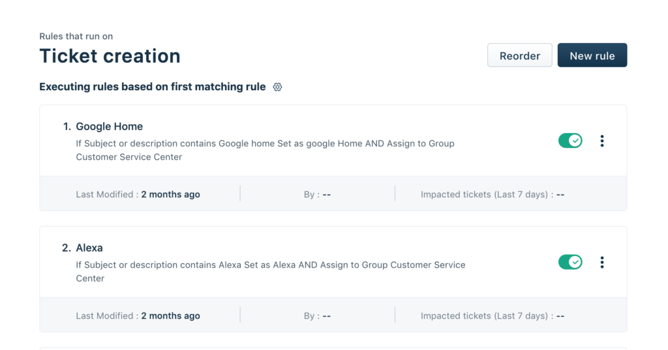Open the three-dot menu for Google Home rule
Viewport: 668px width, 350px height.
pos(602,141)
